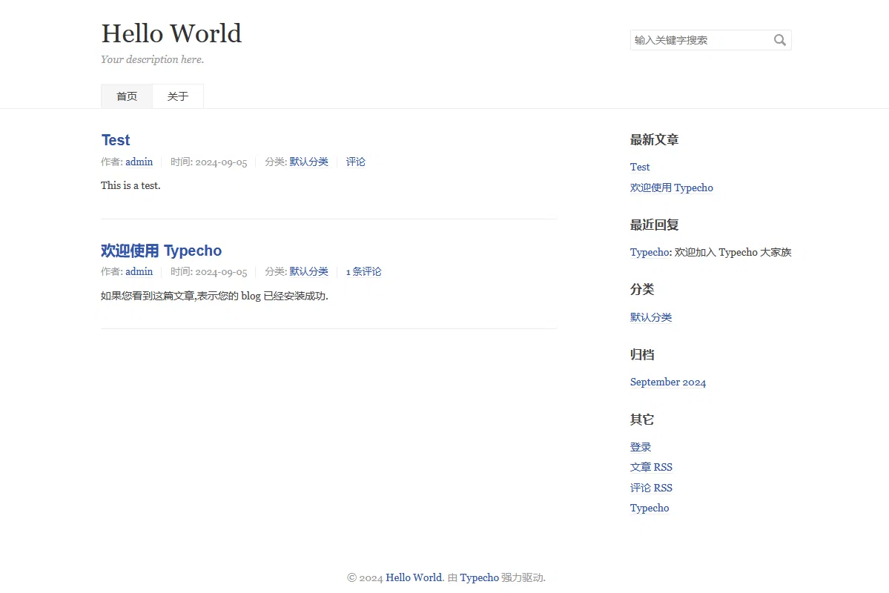
Task: Open 评论 link under Test post
Action: (x=356, y=162)
